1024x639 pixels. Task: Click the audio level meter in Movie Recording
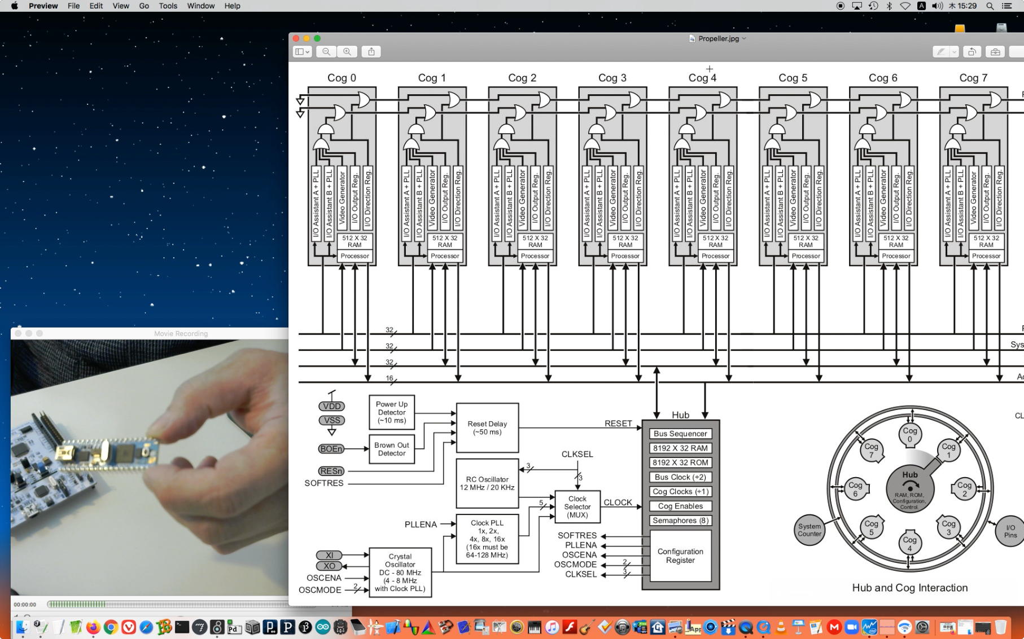pyautogui.click(x=77, y=604)
